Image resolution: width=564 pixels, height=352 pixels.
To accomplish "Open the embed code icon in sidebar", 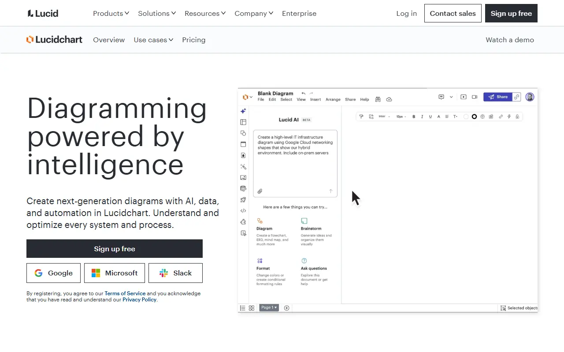I will [x=243, y=210].
